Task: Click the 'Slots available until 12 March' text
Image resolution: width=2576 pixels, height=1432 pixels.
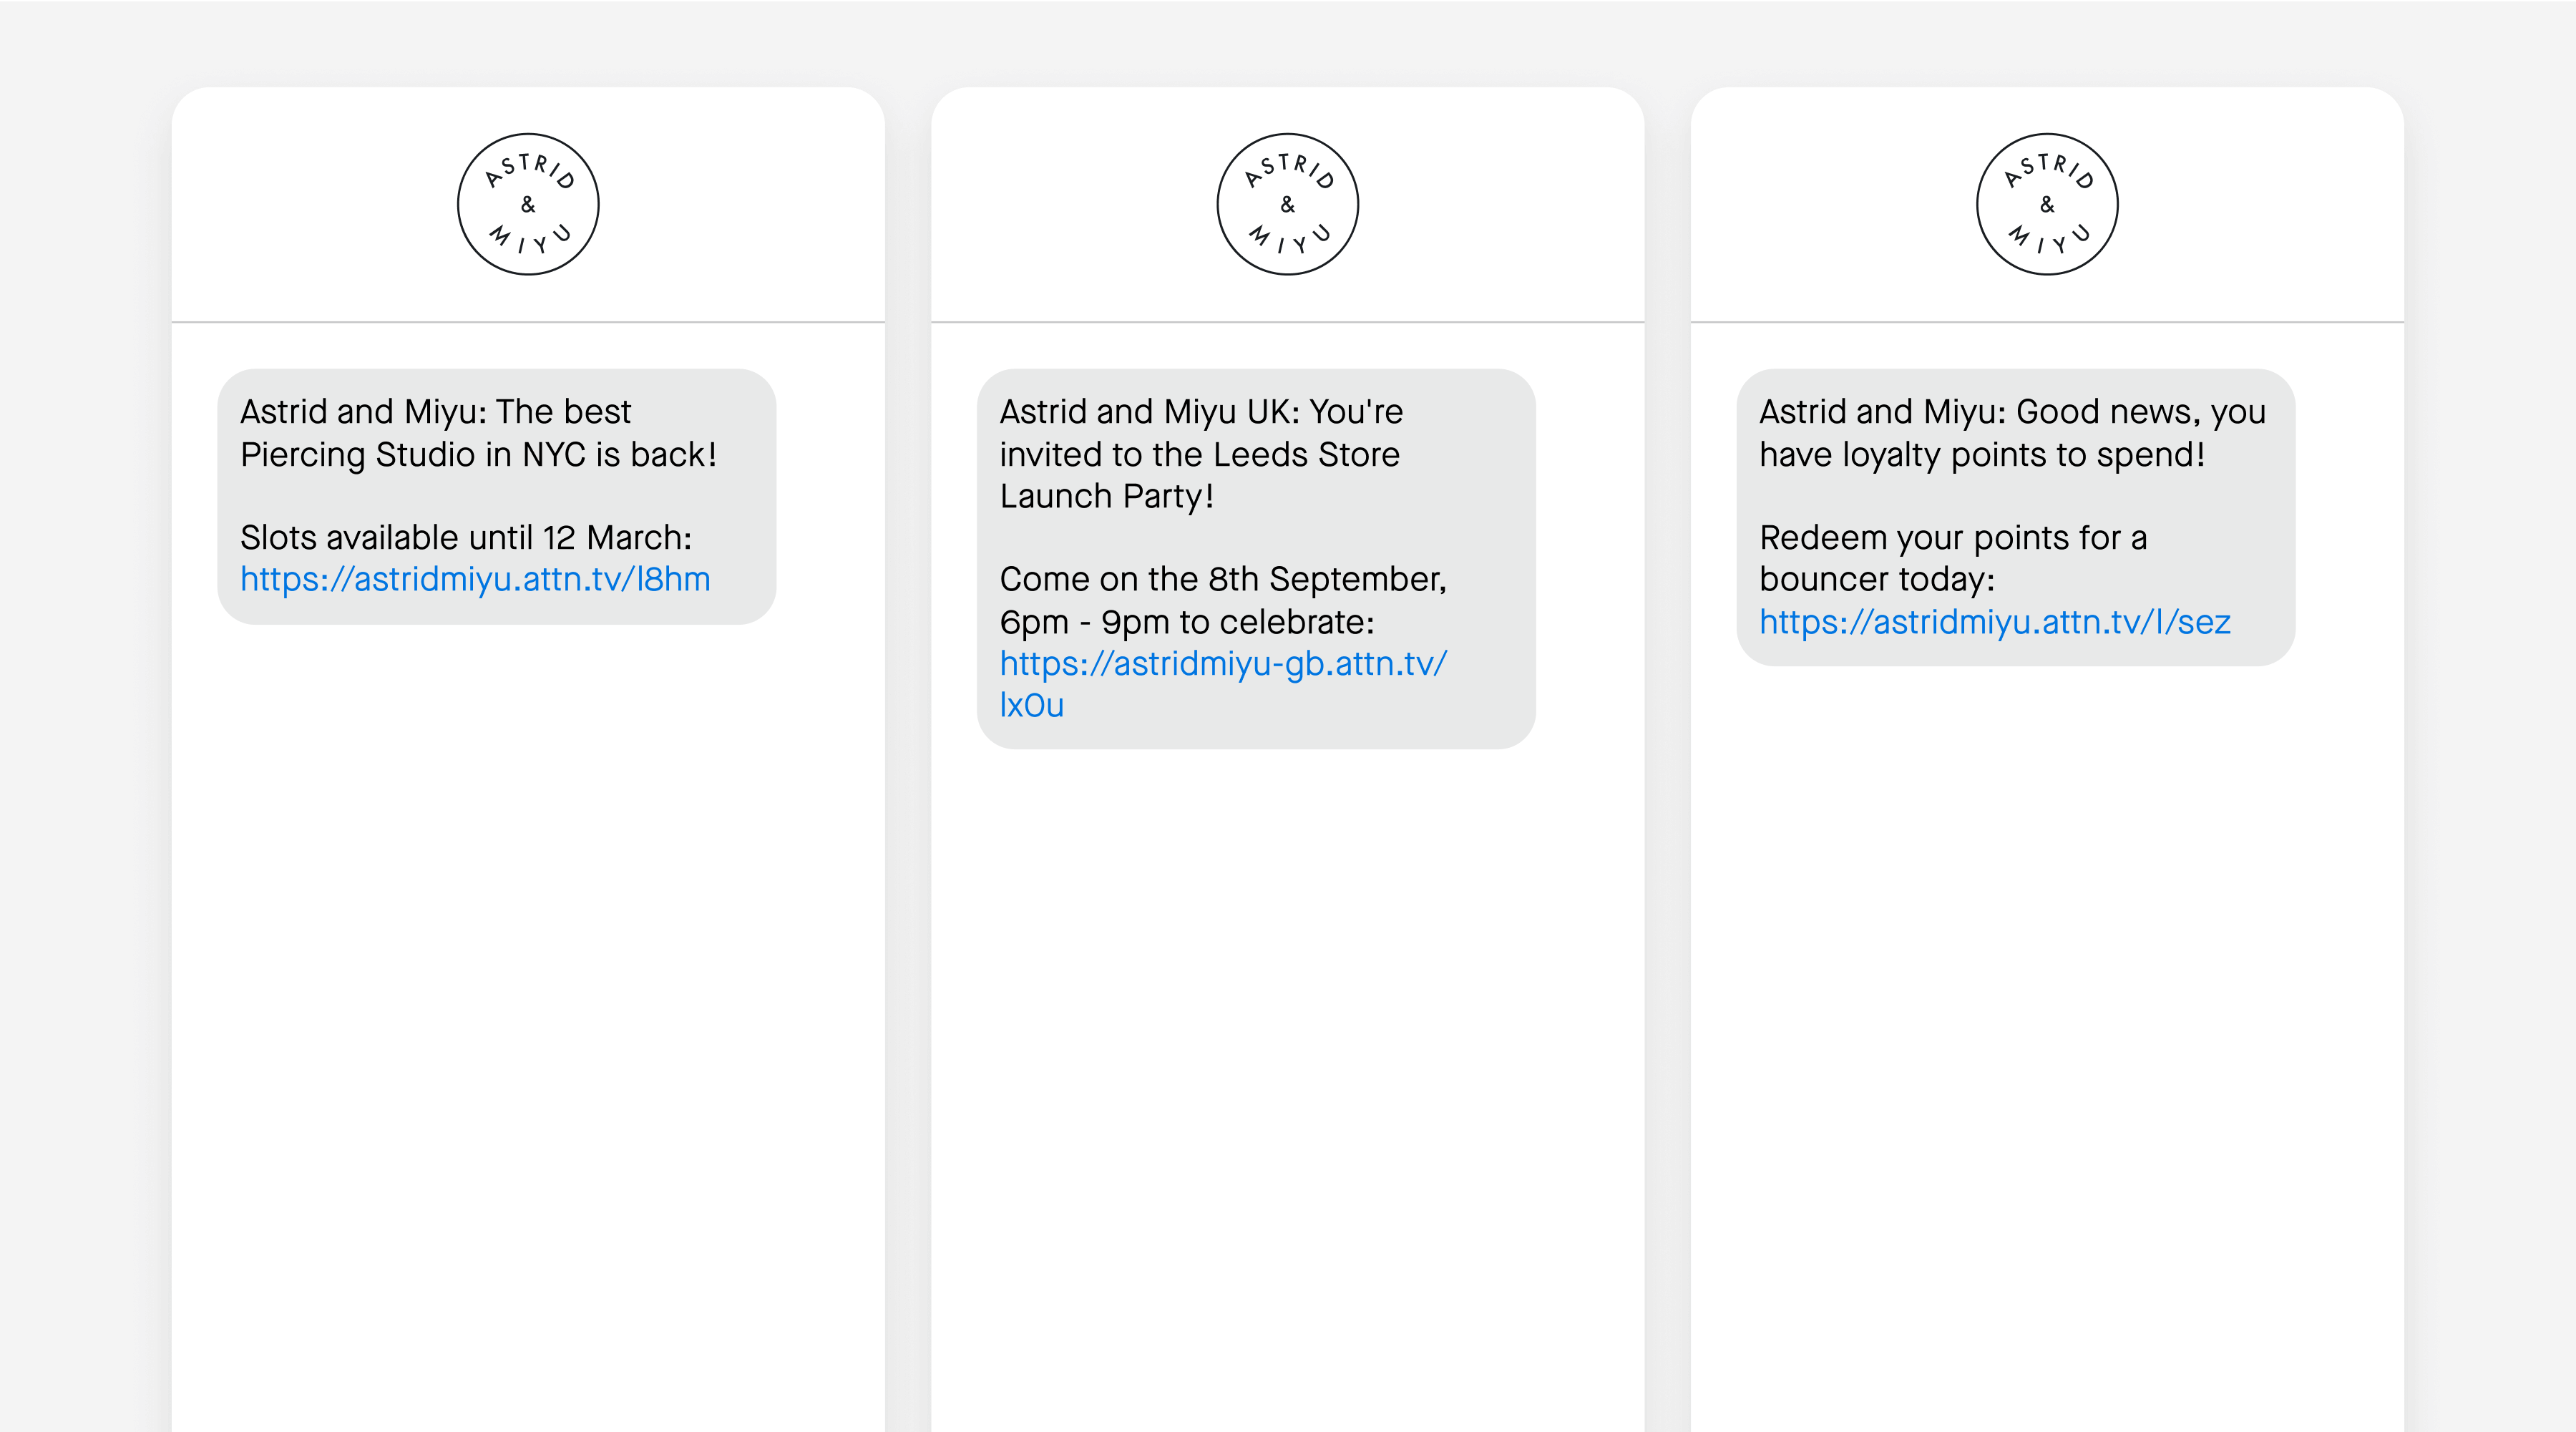Action: pyautogui.click(x=465, y=538)
